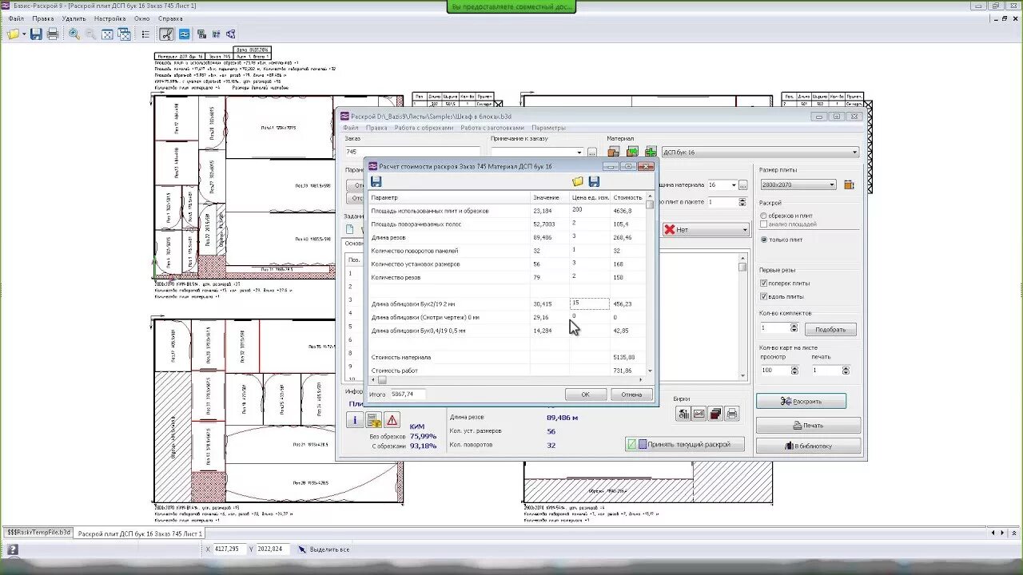
Task: Click the Заказ field containing 745
Action: (412, 152)
